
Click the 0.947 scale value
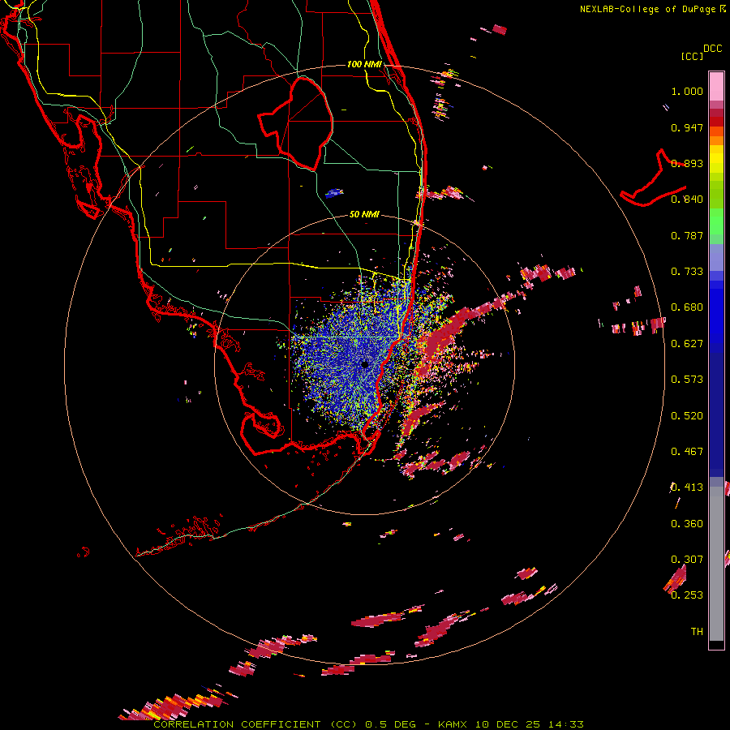(687, 127)
